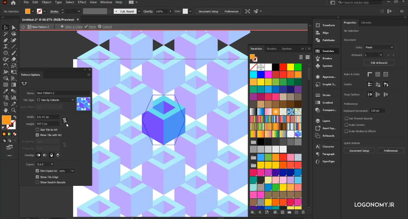408x219 pixels.
Task: Pick the Zoom tool magnifier
Action: tap(14, 110)
